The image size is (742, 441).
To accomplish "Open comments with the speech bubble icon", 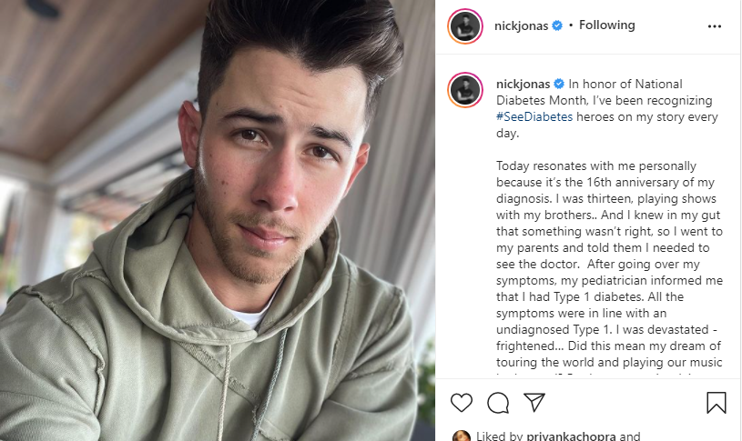I will (x=498, y=403).
